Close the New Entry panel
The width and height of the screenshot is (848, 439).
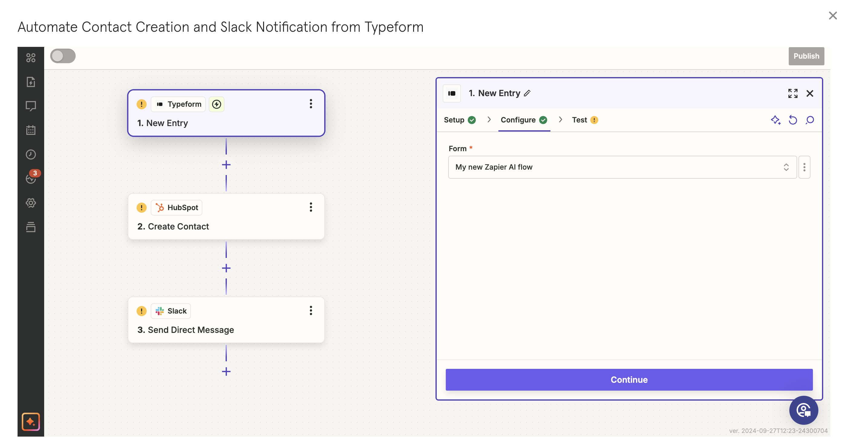tap(810, 93)
